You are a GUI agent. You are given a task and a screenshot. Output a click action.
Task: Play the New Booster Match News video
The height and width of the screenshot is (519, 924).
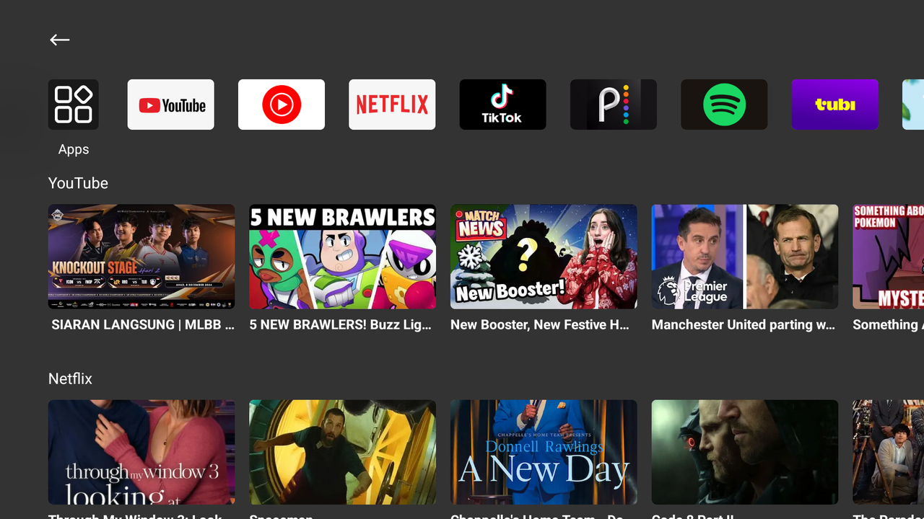(x=544, y=257)
